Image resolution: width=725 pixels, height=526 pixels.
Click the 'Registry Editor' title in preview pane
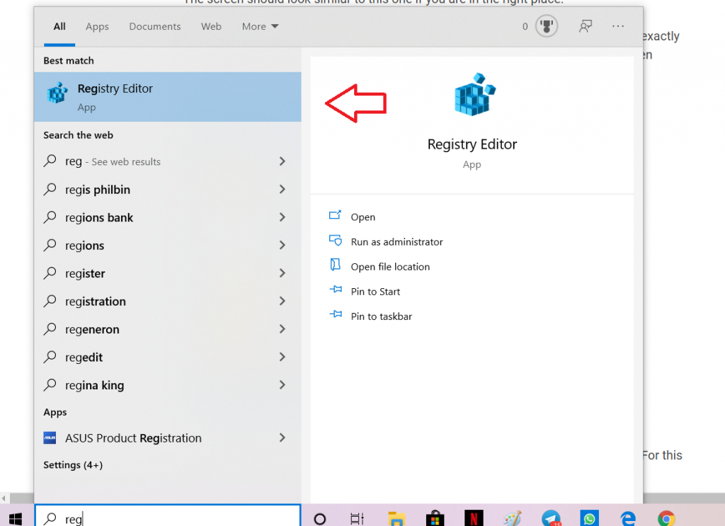[x=472, y=144]
